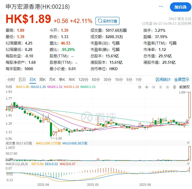Move chart right with the right chevron

pyautogui.click(x=168, y=87)
